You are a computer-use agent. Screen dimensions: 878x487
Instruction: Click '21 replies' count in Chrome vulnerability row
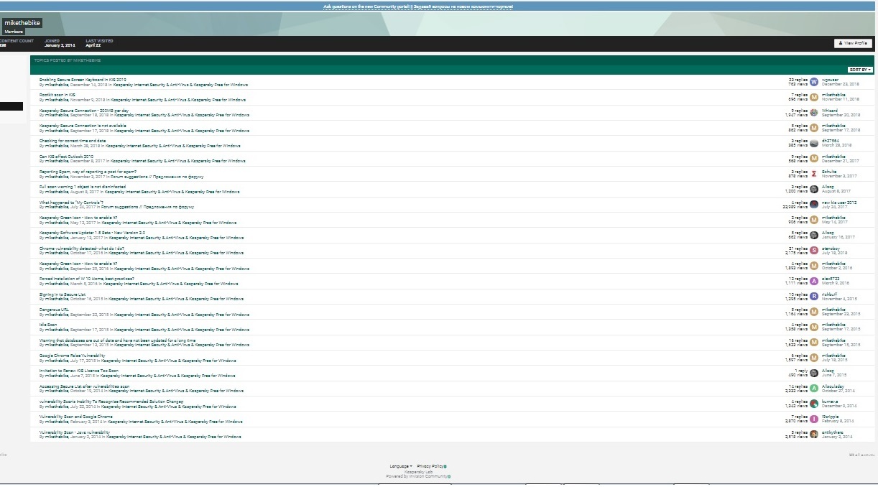click(x=799, y=249)
